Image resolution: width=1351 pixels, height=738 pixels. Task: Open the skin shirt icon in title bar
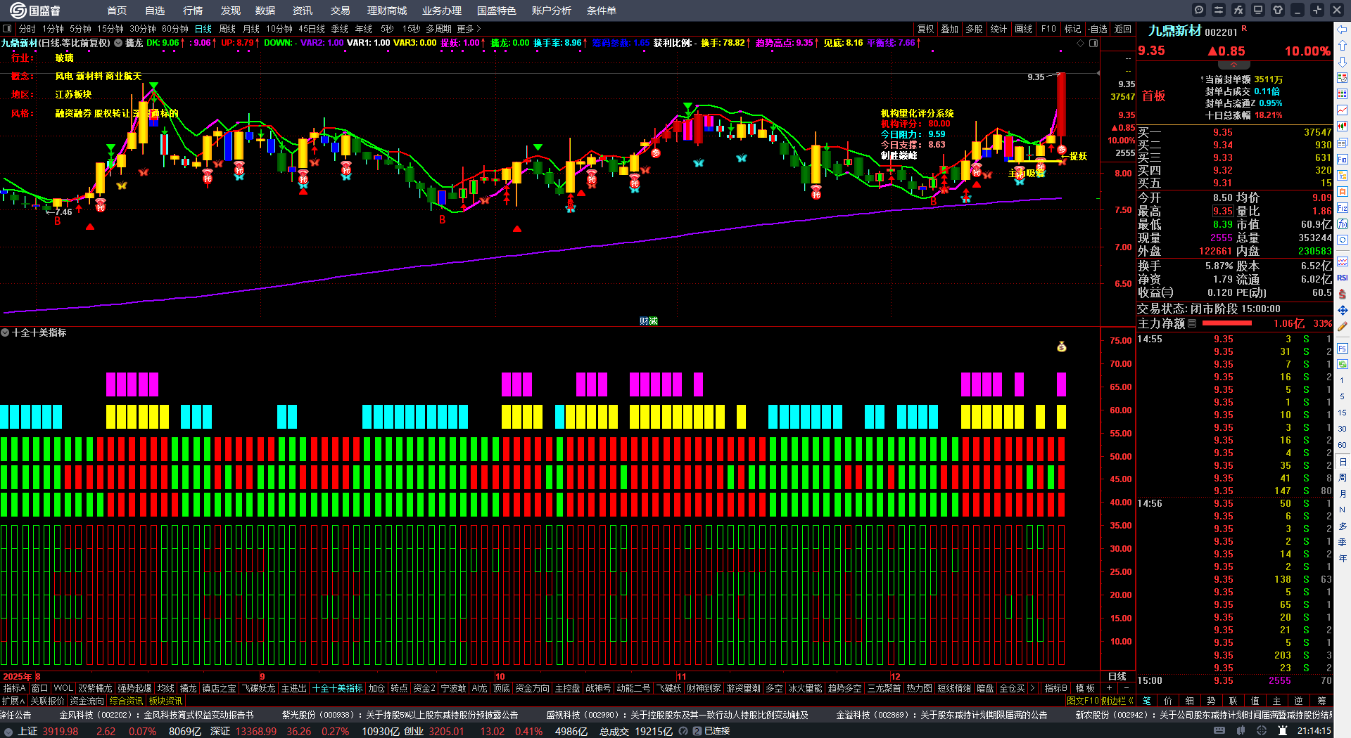coord(1278,10)
